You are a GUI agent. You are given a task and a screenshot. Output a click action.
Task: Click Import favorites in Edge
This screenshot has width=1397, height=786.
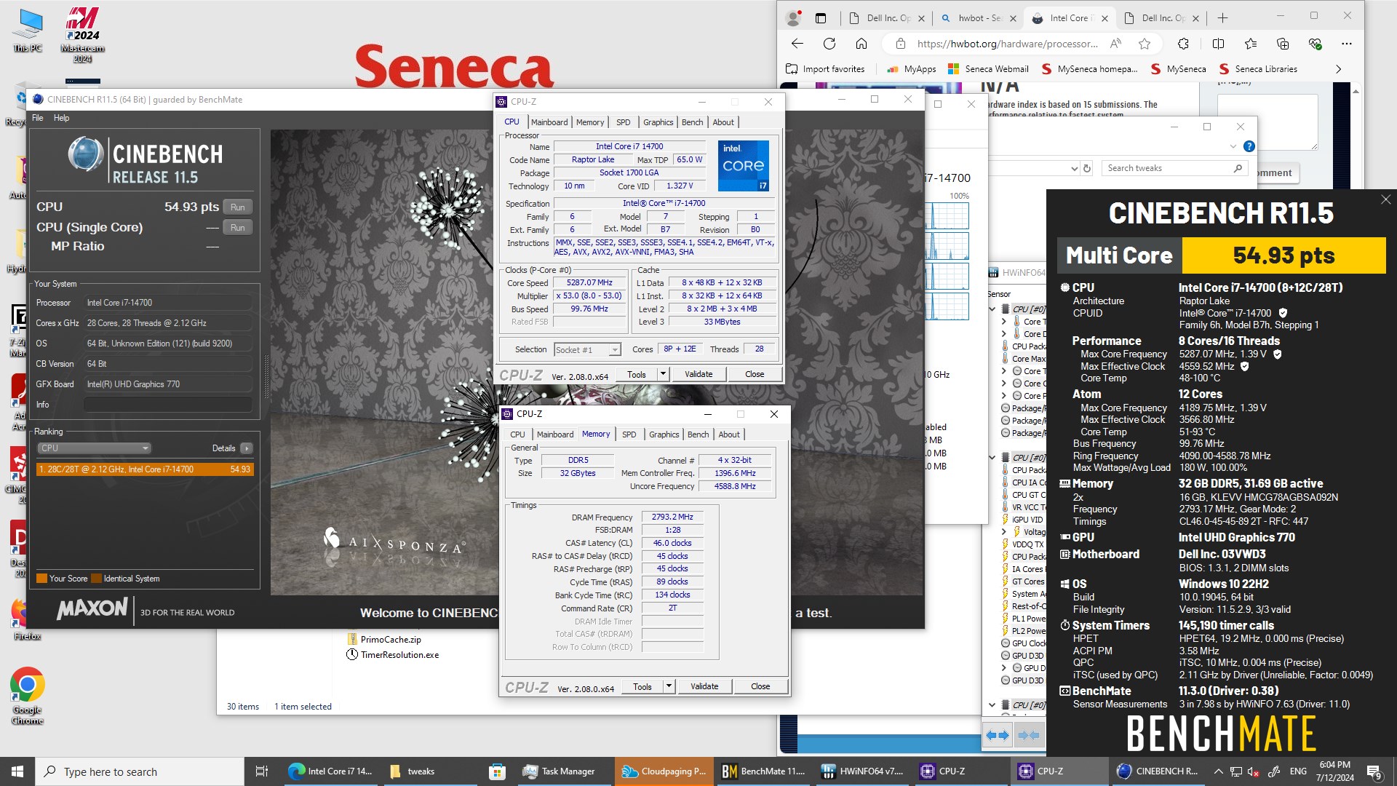(x=825, y=69)
